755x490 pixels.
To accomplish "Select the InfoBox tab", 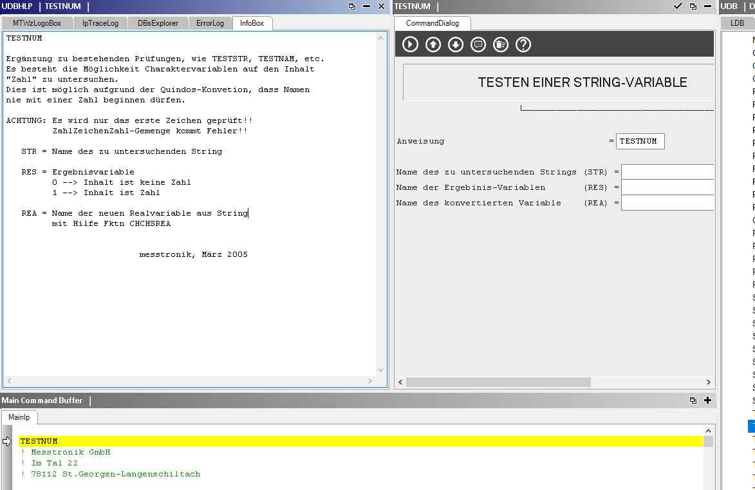I will coord(252,23).
